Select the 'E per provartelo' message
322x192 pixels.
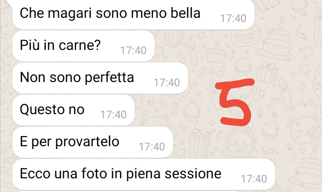tap(93, 142)
